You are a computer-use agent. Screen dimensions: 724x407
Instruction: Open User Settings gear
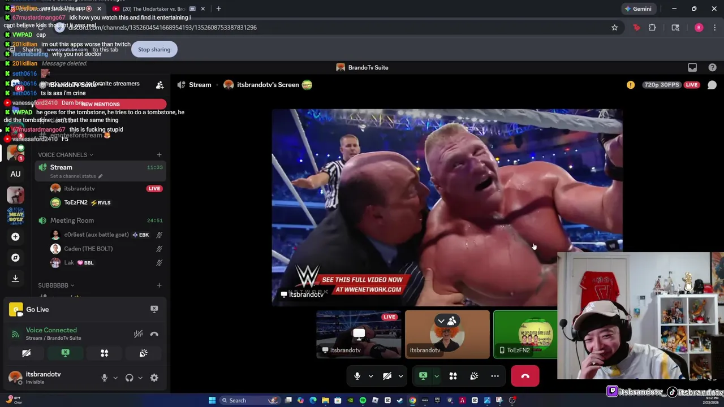pos(154,378)
